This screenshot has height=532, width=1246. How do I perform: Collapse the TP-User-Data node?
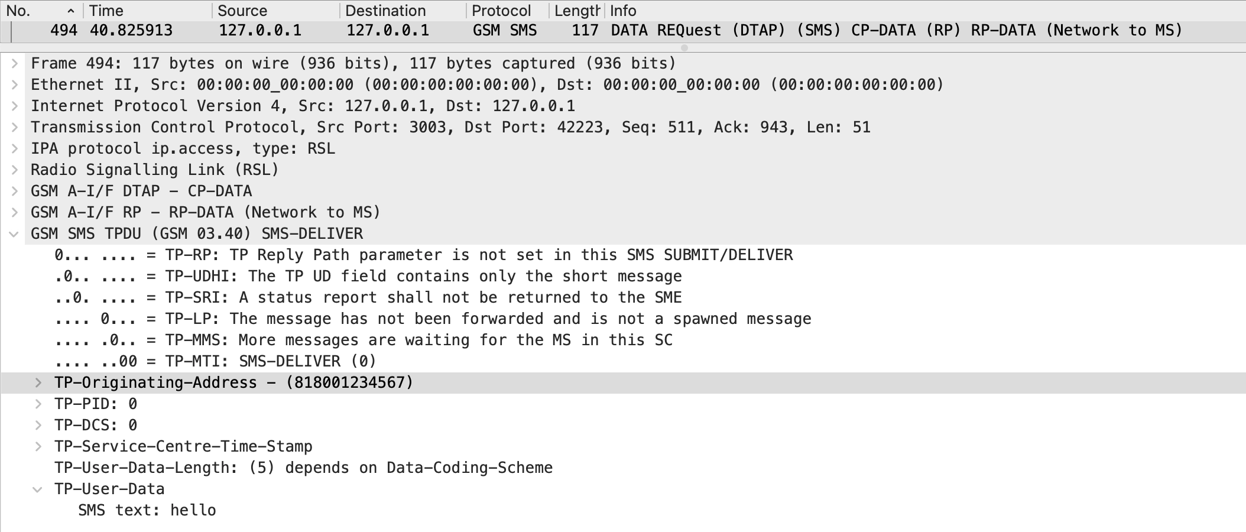(38, 489)
